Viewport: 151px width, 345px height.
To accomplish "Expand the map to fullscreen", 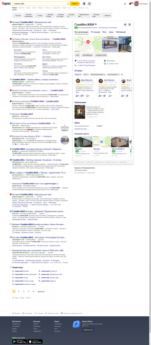I will pyautogui.click(x=99, y=39).
